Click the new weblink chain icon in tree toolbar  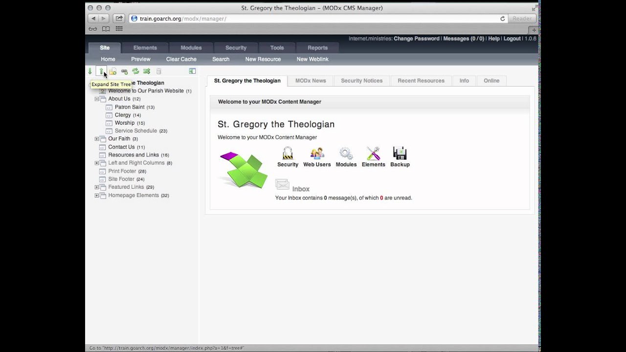coord(124,71)
